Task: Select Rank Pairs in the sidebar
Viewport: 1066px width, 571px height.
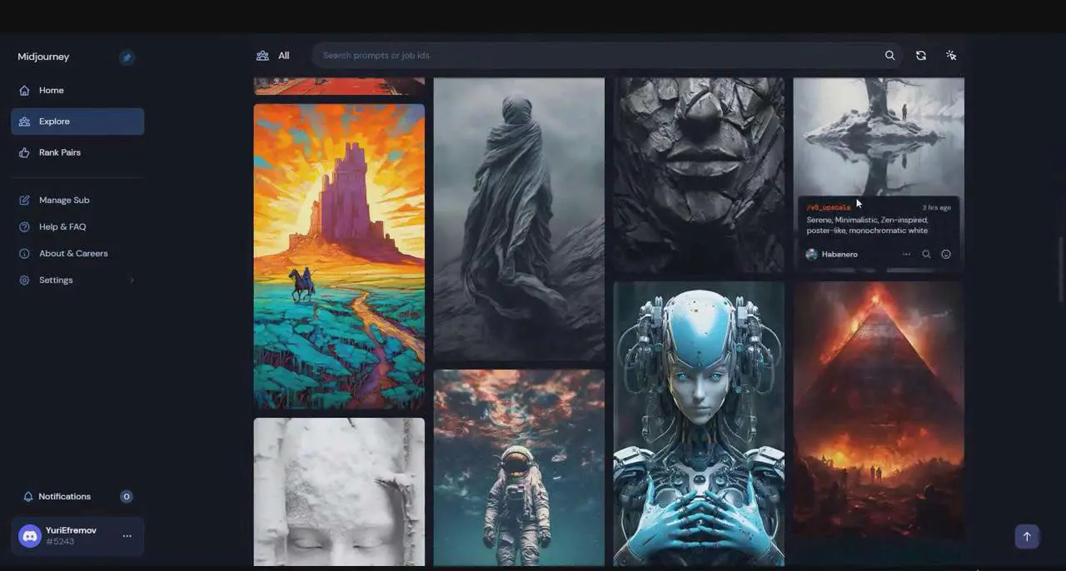Action: (x=59, y=153)
